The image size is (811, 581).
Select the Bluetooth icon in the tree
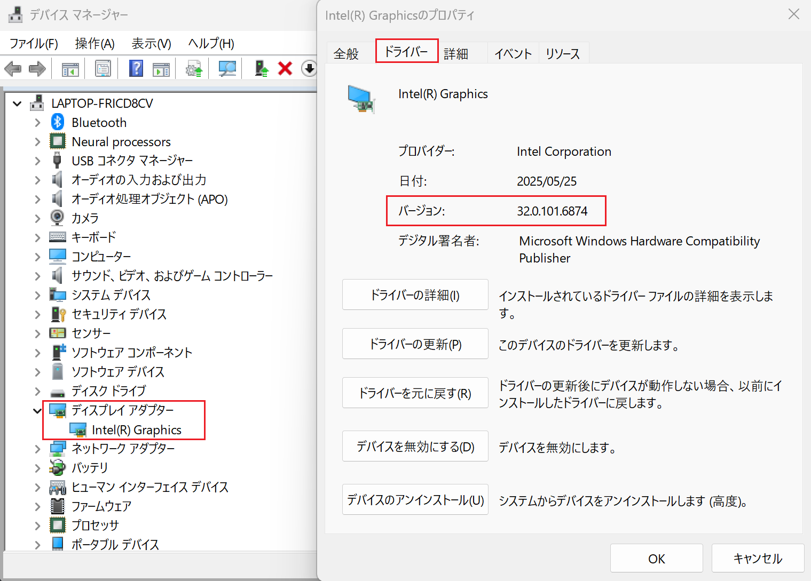click(x=58, y=122)
